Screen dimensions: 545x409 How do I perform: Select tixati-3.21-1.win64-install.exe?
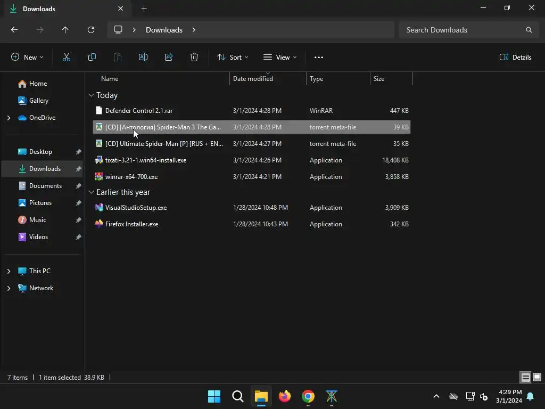click(x=252, y=160)
